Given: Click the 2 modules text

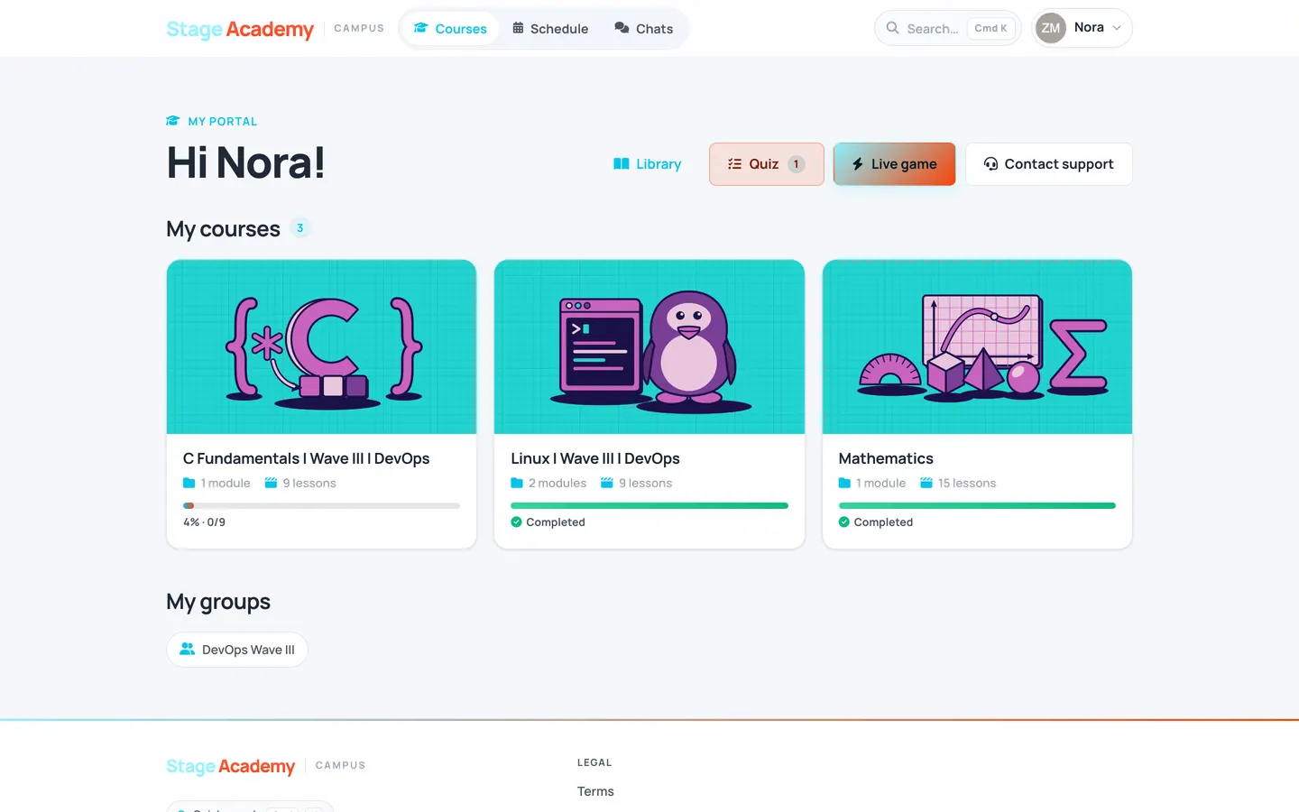Looking at the screenshot, I should pos(557,484).
